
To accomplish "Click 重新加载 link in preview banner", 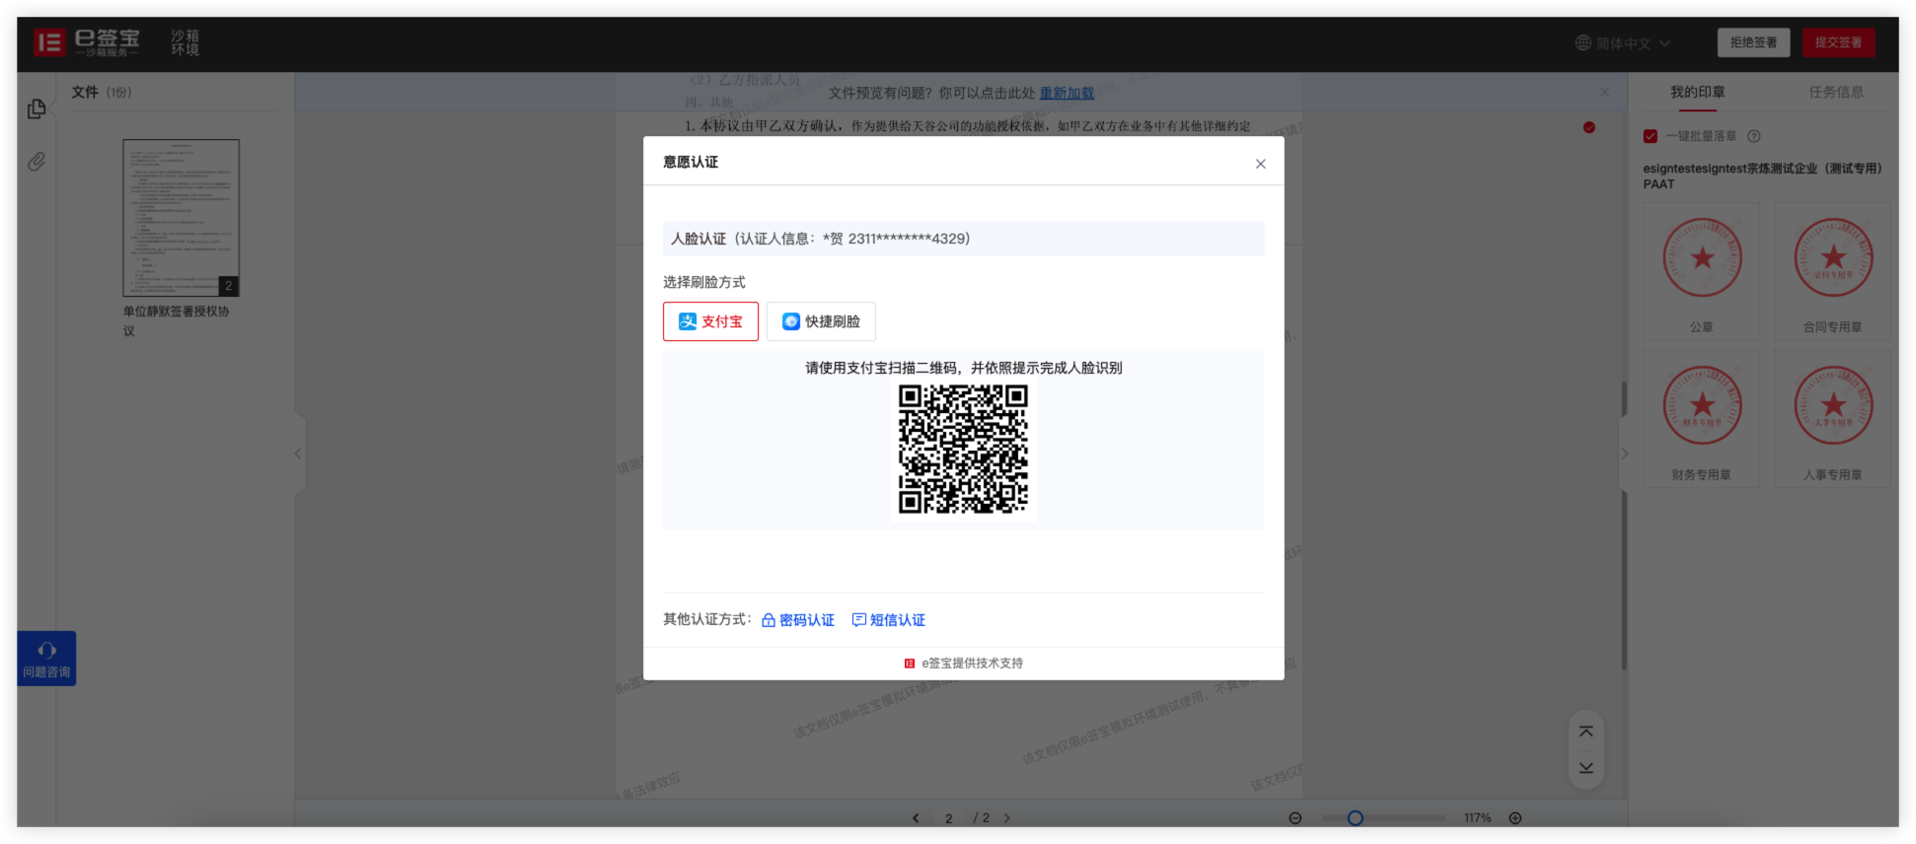I will click(1067, 93).
